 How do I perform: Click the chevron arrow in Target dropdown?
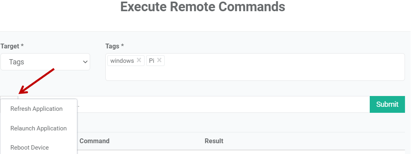pos(85,62)
